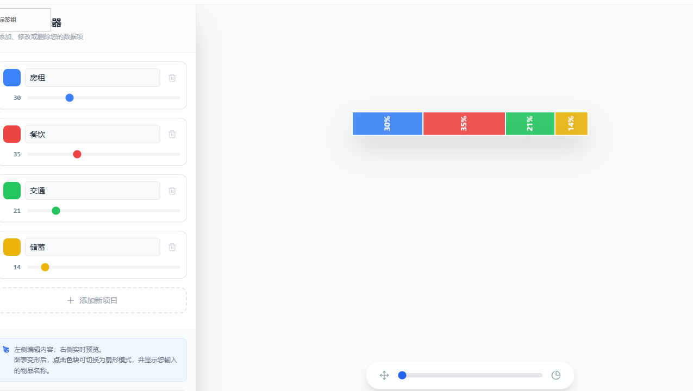Click the 储蓄 name input field

tap(92, 247)
